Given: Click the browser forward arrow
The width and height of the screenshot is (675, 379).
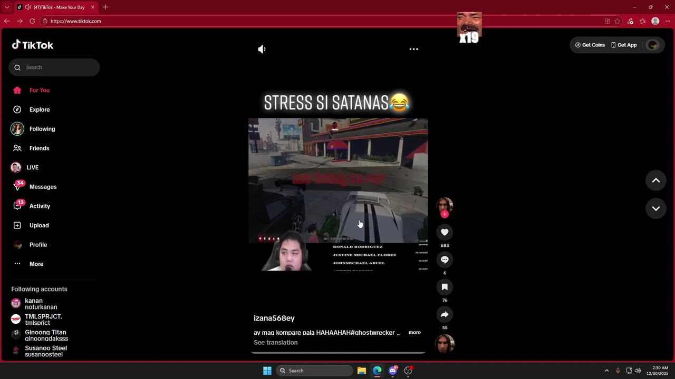Looking at the screenshot, I should [x=20, y=21].
